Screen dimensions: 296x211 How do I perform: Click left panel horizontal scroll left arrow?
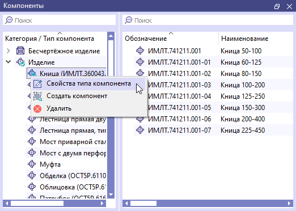coord(7,204)
